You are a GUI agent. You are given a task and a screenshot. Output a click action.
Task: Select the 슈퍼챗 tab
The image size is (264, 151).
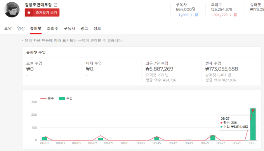(36, 28)
